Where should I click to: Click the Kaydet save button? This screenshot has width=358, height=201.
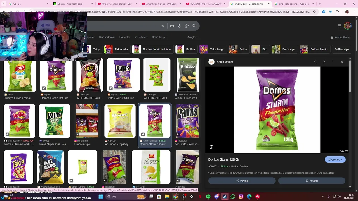pos(312,181)
